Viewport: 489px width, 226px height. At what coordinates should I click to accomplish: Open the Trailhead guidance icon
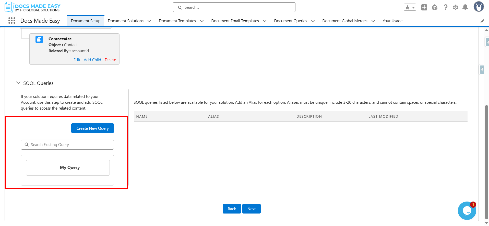click(435, 7)
